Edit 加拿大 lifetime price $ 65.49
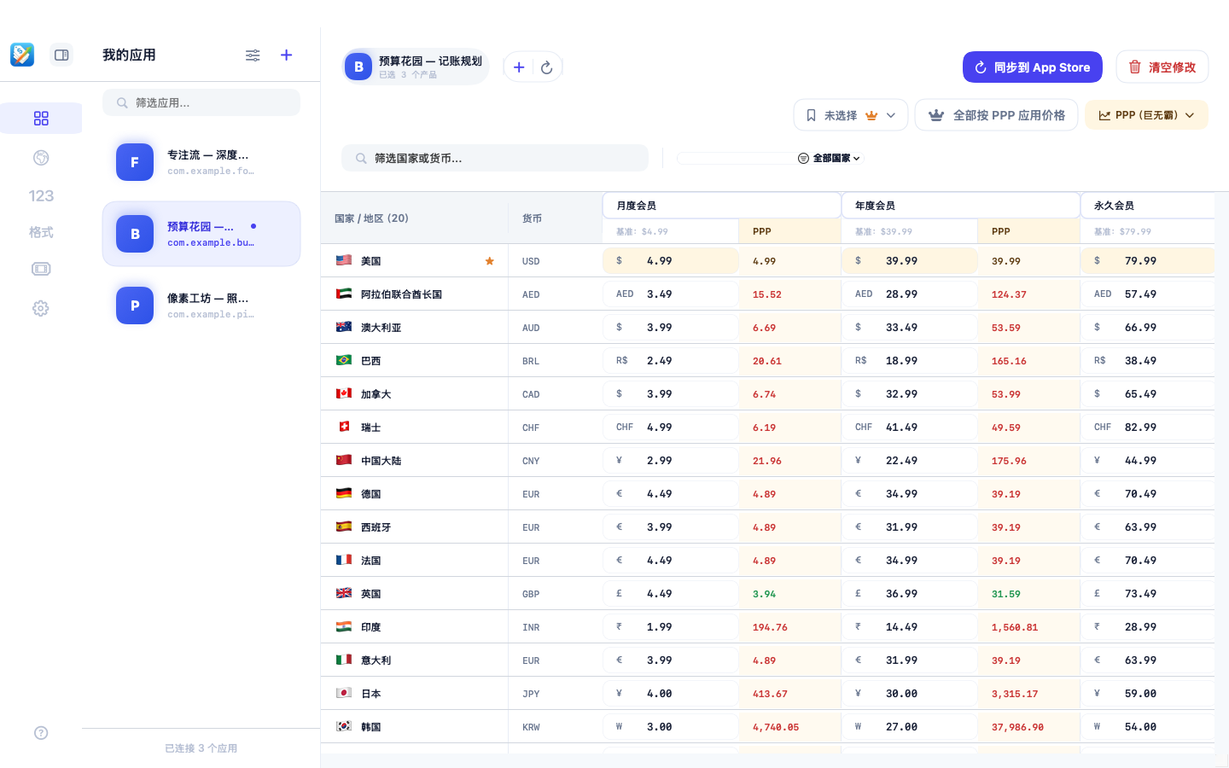This screenshot has width=1229, height=768. (1148, 394)
